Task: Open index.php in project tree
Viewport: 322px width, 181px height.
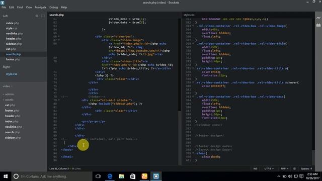Action: (12, 121)
